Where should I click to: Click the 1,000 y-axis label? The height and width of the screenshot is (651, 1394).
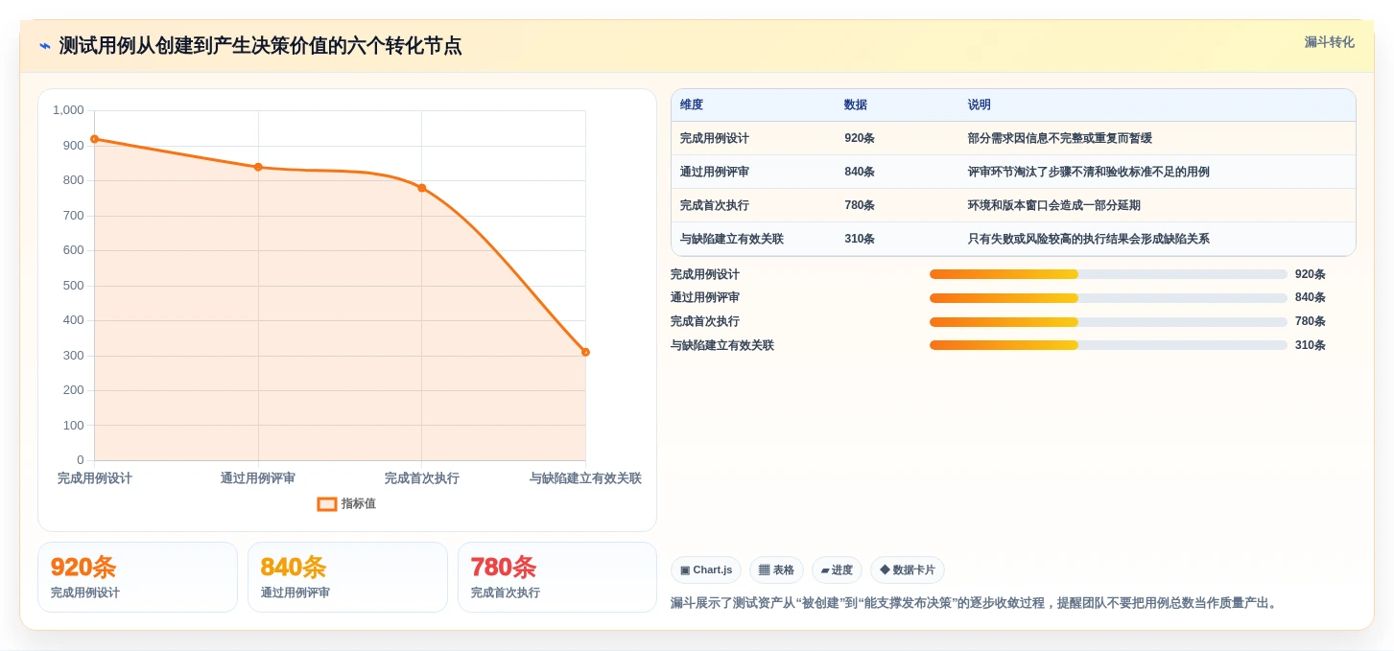pos(68,110)
